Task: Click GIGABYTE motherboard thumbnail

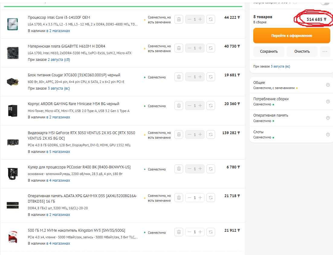Action: [13, 53]
